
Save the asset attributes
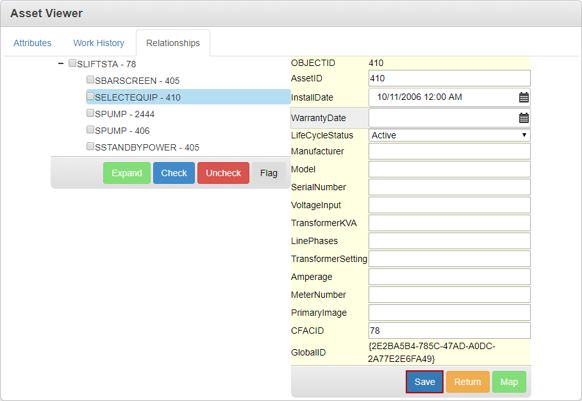coord(424,382)
